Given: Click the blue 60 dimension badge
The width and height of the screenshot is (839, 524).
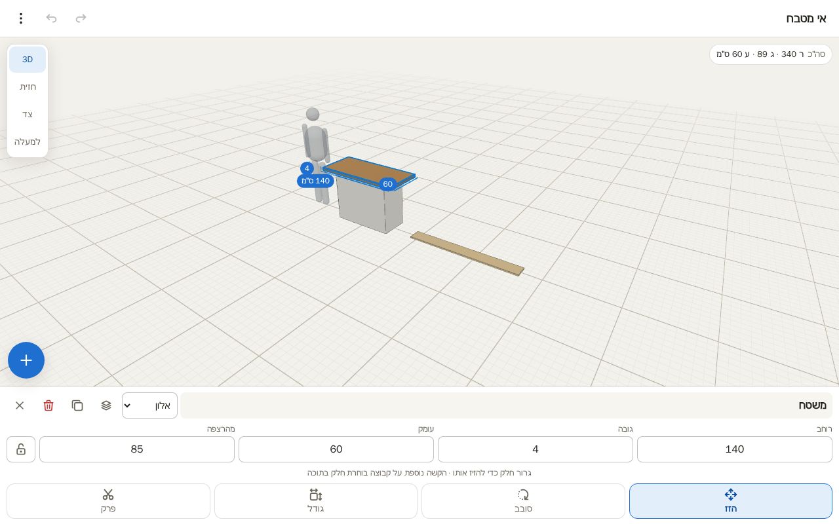Looking at the screenshot, I should (388, 184).
